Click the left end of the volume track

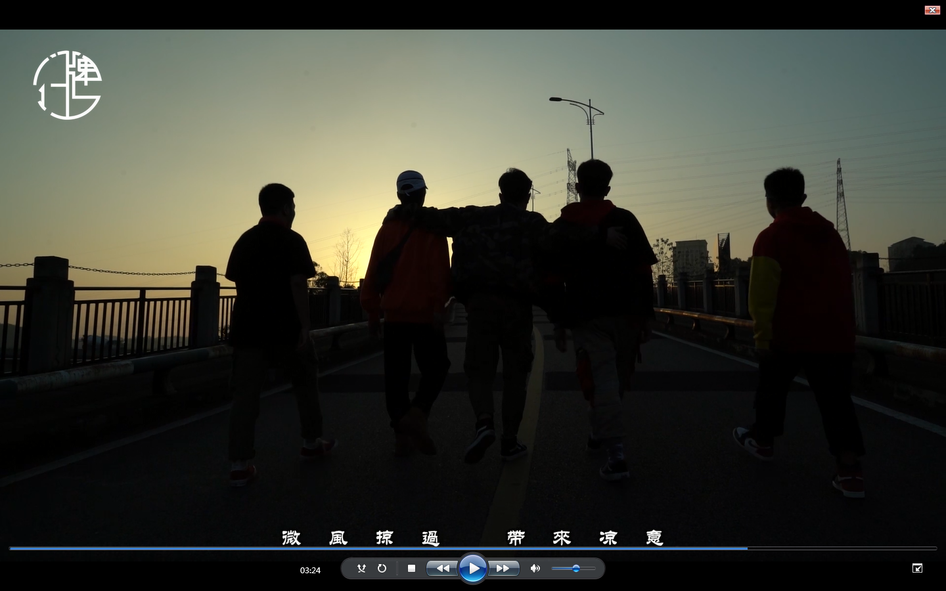pyautogui.click(x=554, y=569)
